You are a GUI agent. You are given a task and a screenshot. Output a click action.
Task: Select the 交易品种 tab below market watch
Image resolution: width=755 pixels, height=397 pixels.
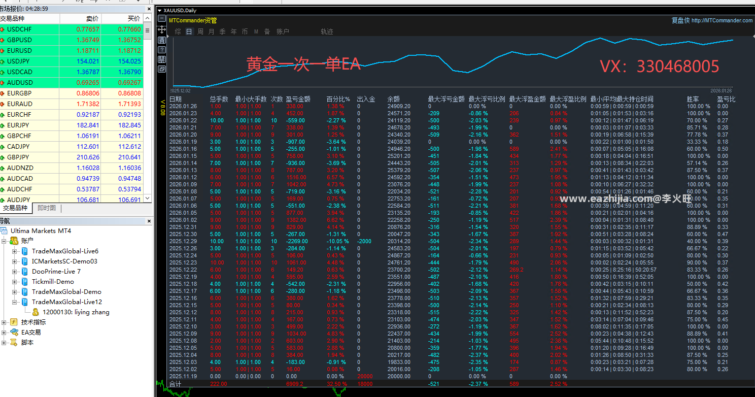click(16, 208)
